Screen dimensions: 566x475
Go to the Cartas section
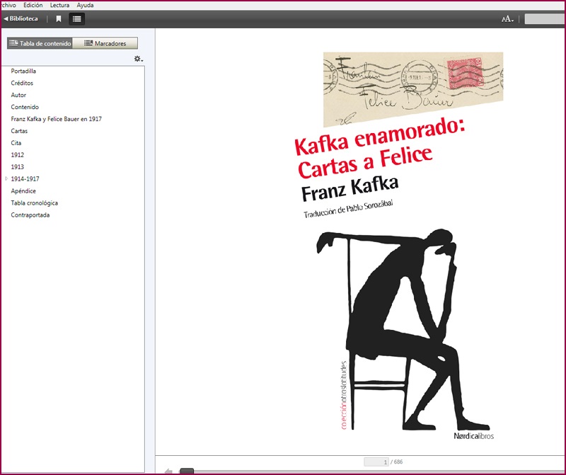pyautogui.click(x=19, y=131)
